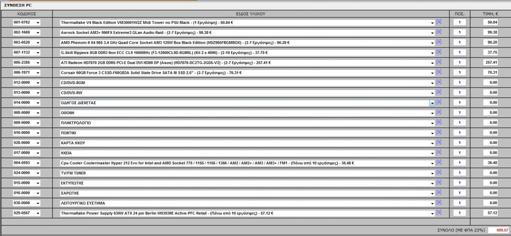
Task: Click quantity field for Corsair SSD row
Action: (459, 73)
